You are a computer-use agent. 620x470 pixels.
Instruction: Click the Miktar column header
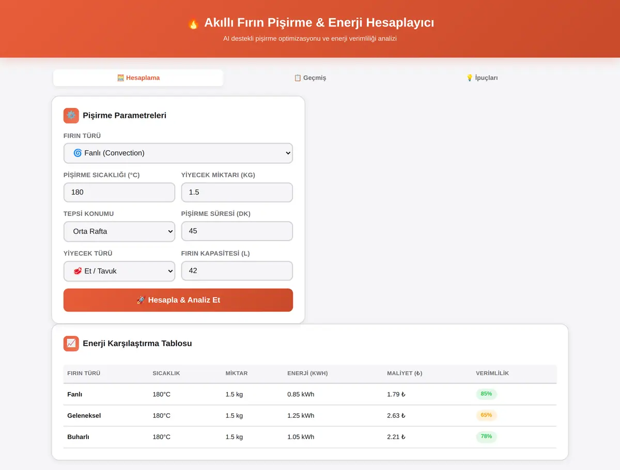click(x=237, y=373)
